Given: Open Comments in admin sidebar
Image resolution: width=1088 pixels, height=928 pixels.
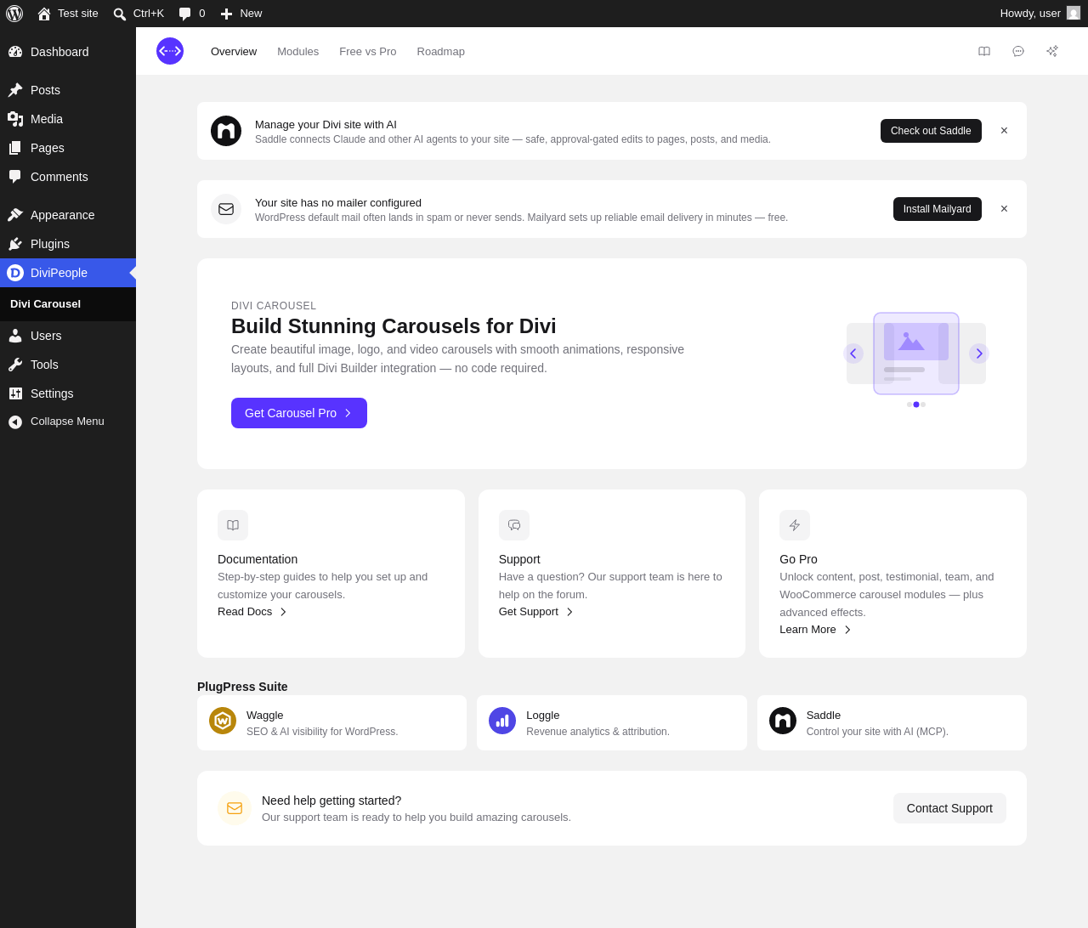Looking at the screenshot, I should tap(68, 177).
